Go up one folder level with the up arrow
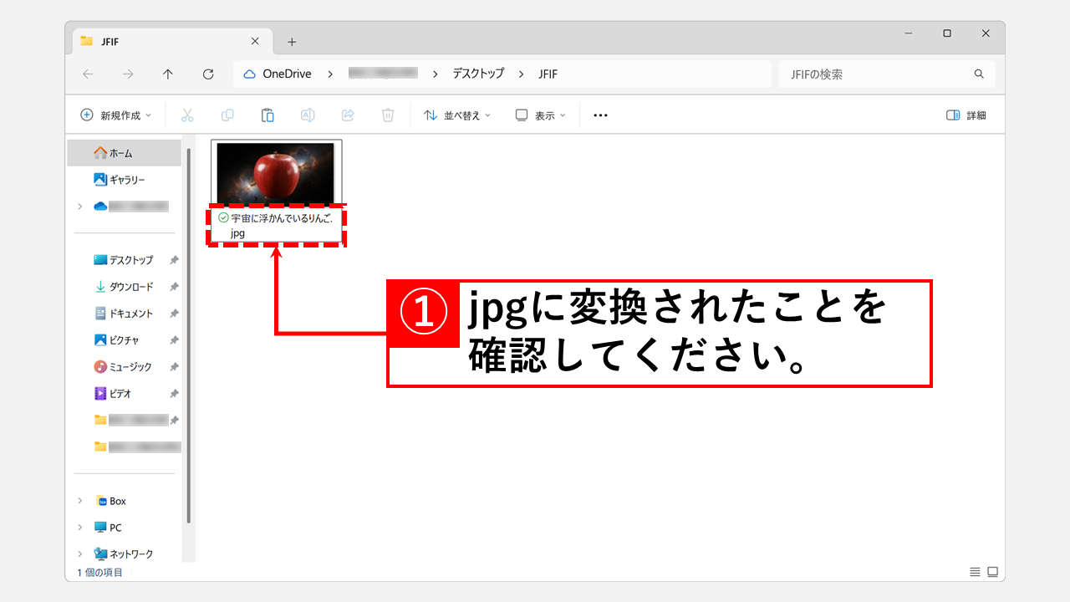1070x602 pixels. (167, 74)
